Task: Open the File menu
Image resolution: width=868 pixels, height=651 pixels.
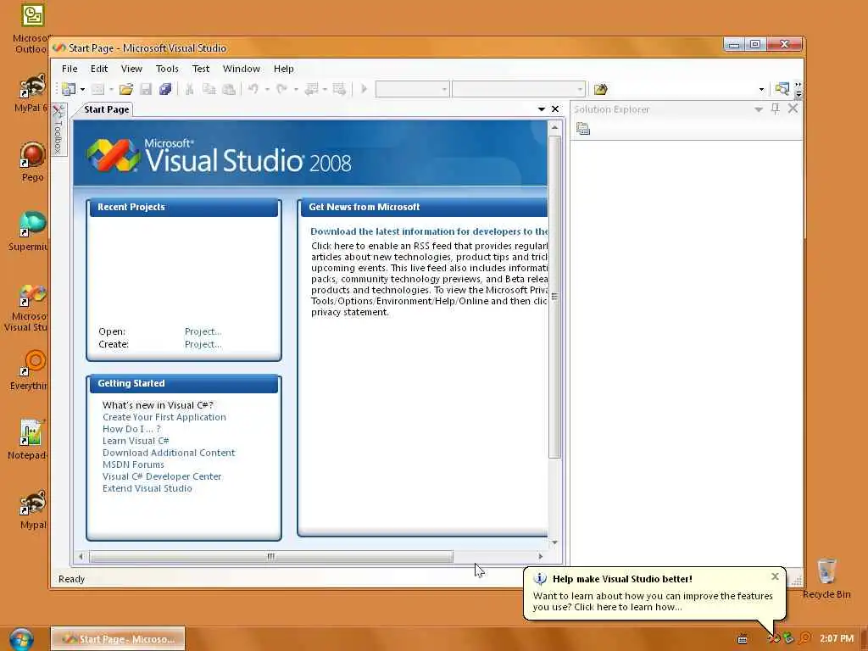Action: [x=70, y=69]
